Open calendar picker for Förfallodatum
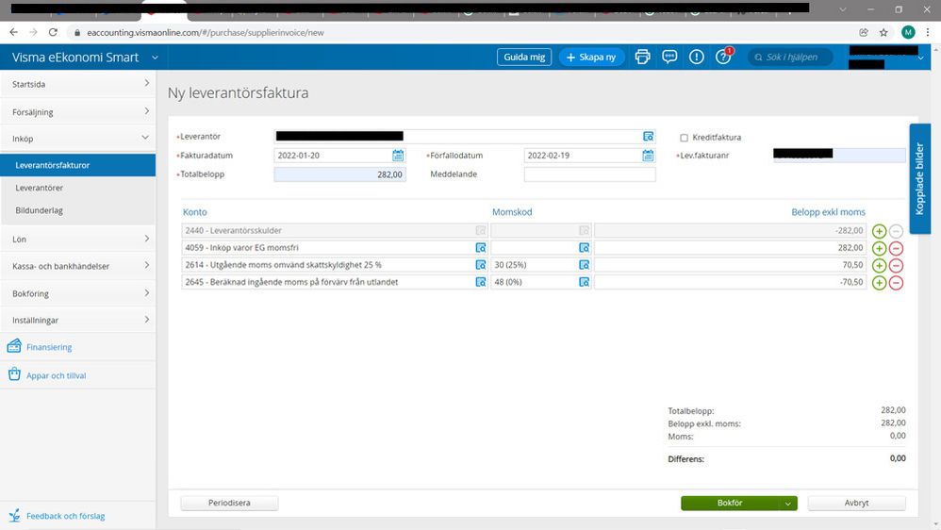941x530 pixels. click(x=648, y=156)
